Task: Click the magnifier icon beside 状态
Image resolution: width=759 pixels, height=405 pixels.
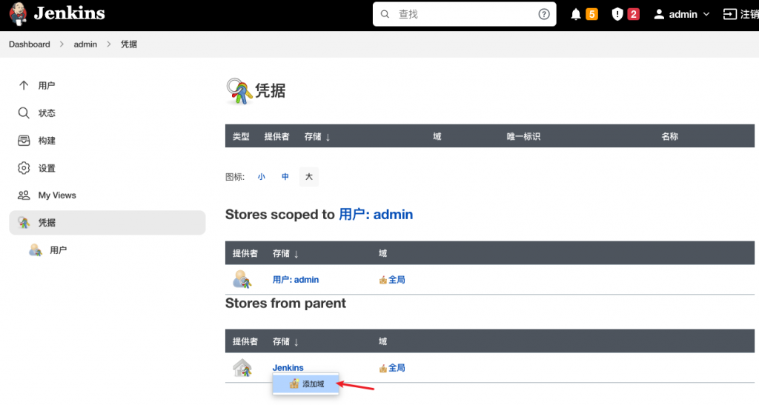Action: 24,113
